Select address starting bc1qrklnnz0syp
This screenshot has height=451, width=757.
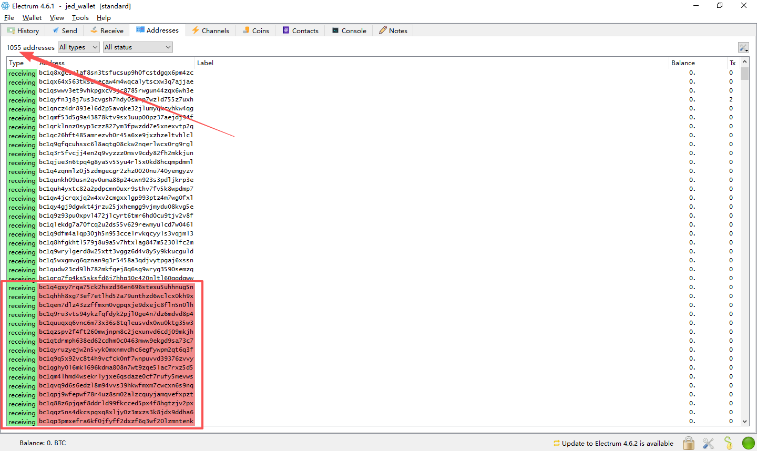click(116, 126)
